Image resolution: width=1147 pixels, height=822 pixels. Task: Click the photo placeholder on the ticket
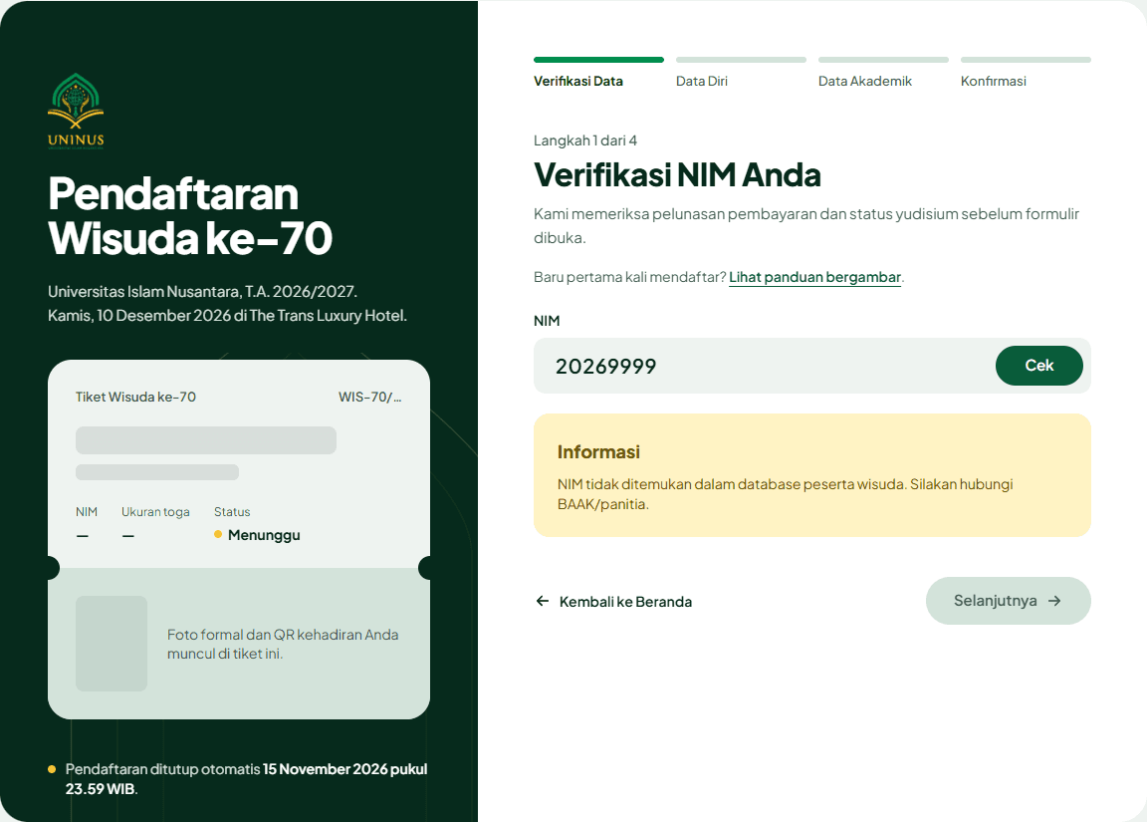point(112,644)
